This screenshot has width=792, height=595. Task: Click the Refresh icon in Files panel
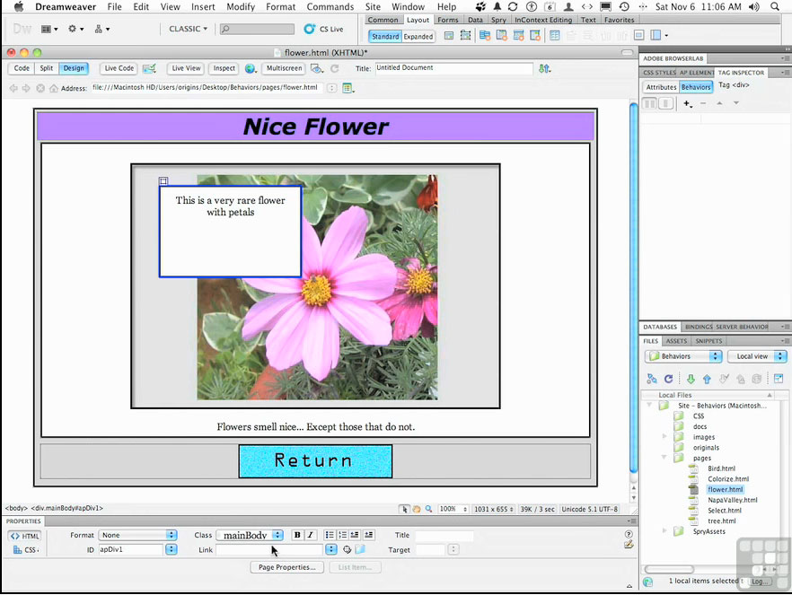tap(668, 379)
